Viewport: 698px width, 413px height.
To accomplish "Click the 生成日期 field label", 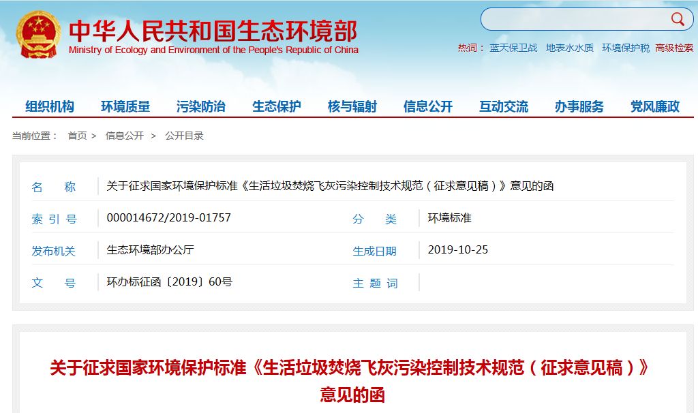I will click(x=374, y=251).
